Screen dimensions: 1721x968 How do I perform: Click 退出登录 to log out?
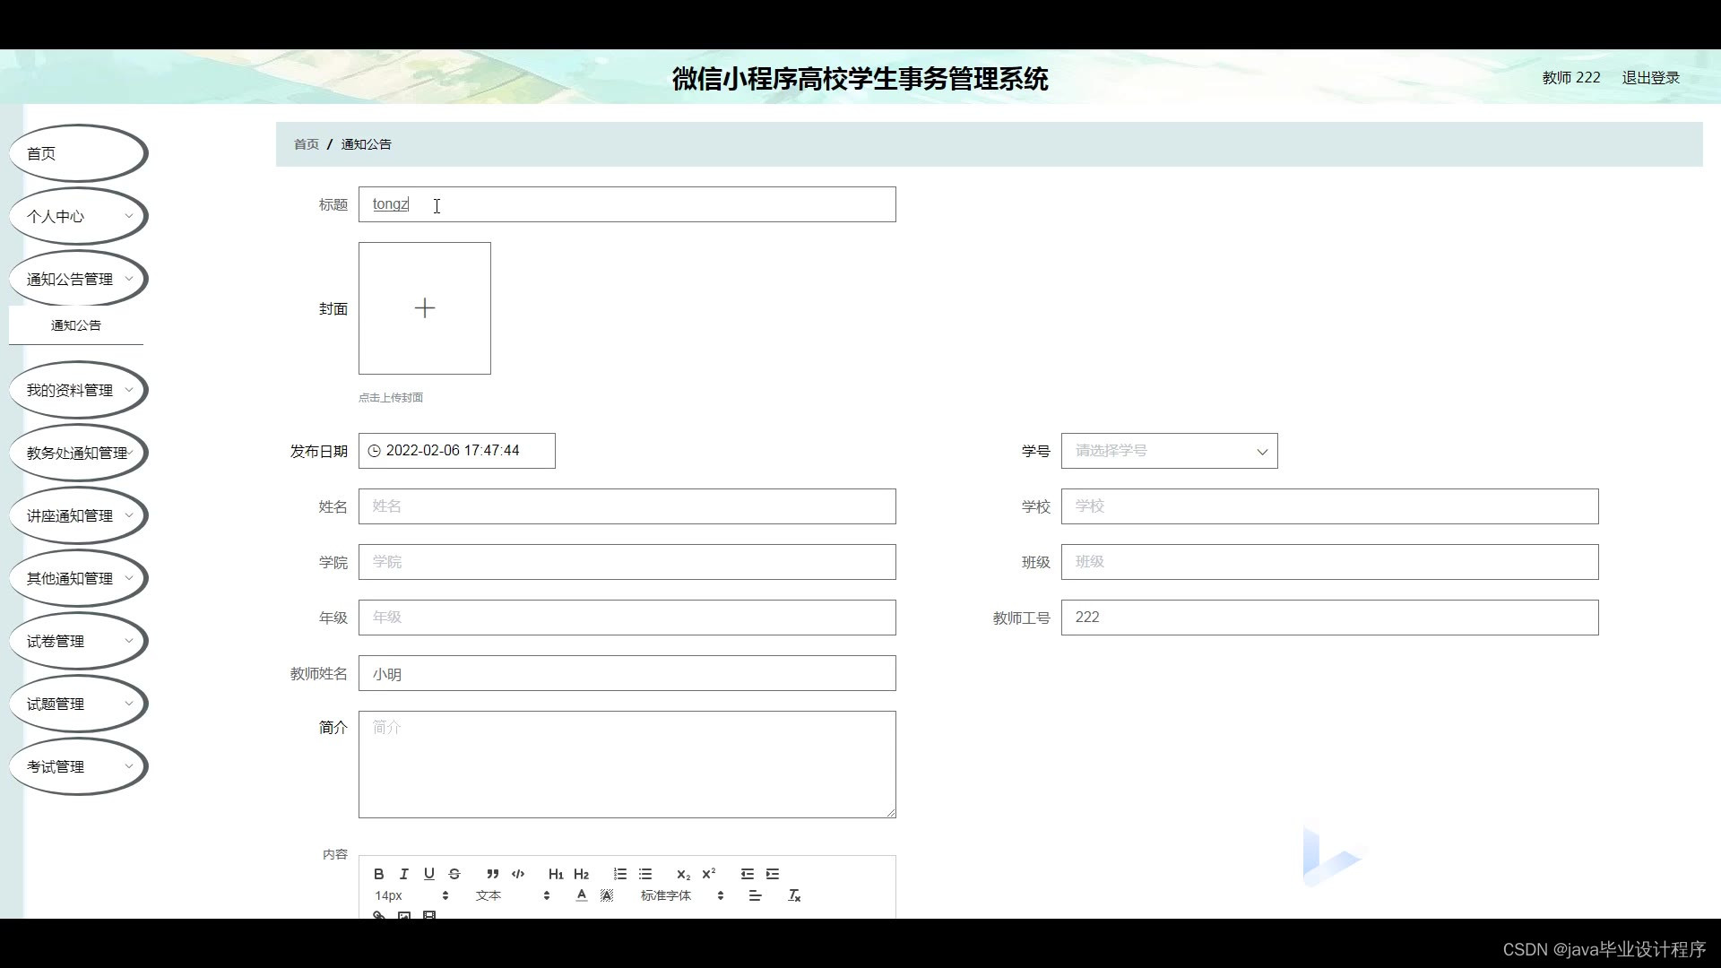tap(1650, 77)
